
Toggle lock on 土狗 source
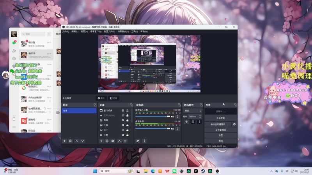[128, 125]
